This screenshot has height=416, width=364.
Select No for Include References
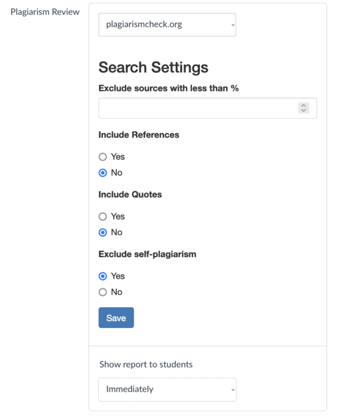[x=102, y=173]
